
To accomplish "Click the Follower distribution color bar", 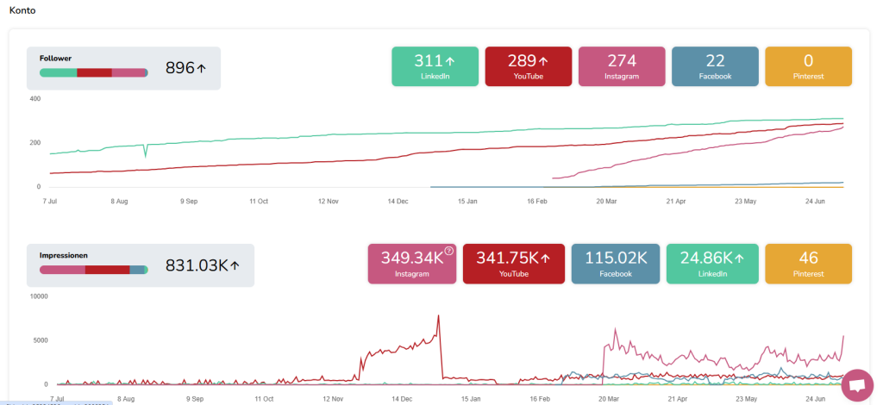I will coord(93,72).
